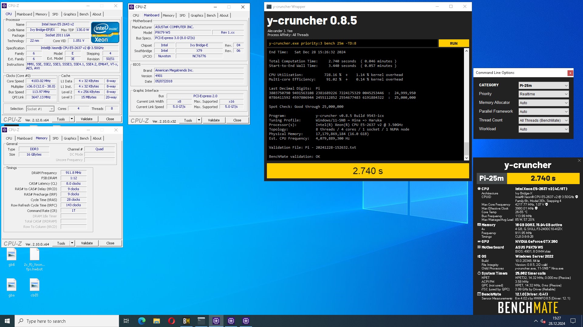583x327 pixels.
Task: Switch to BenchMate via its taskbar icon
Action: coord(186,321)
